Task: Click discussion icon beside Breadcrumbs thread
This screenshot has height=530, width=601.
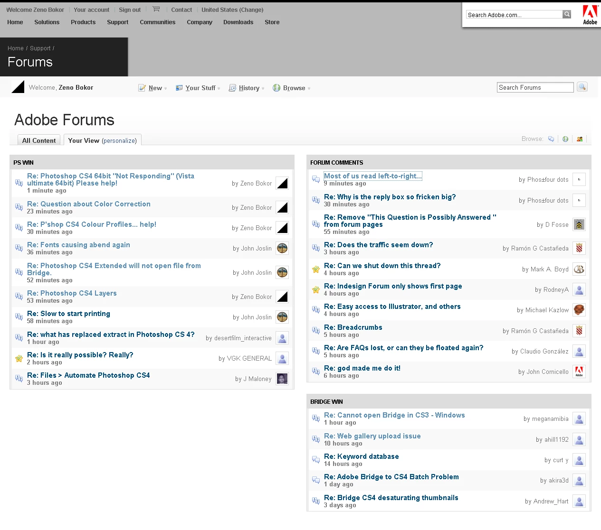Action: point(316,330)
